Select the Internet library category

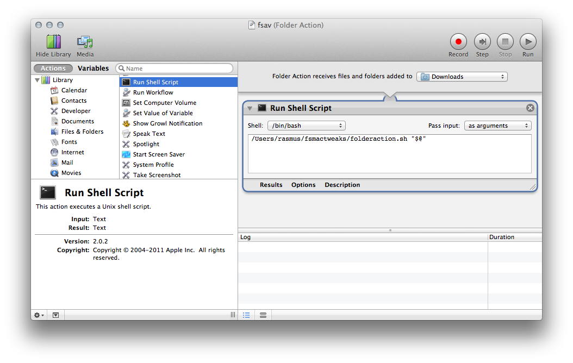[72, 152]
